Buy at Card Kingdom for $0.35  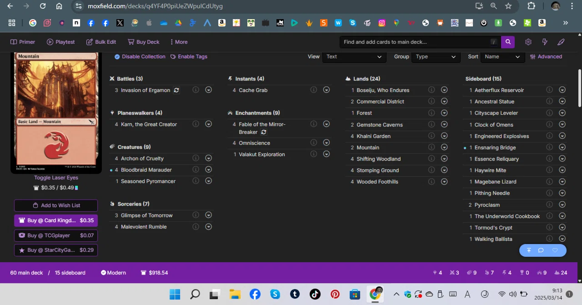56,220
